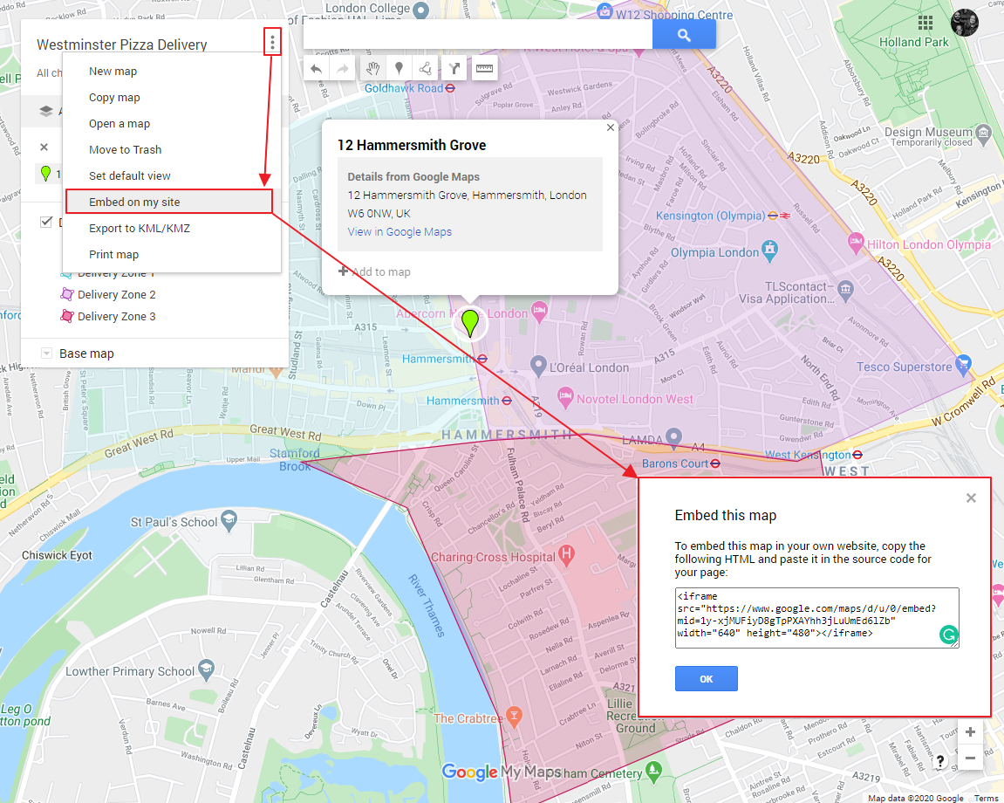Choose the Add marker pin tool
1004x803 pixels.
399,68
